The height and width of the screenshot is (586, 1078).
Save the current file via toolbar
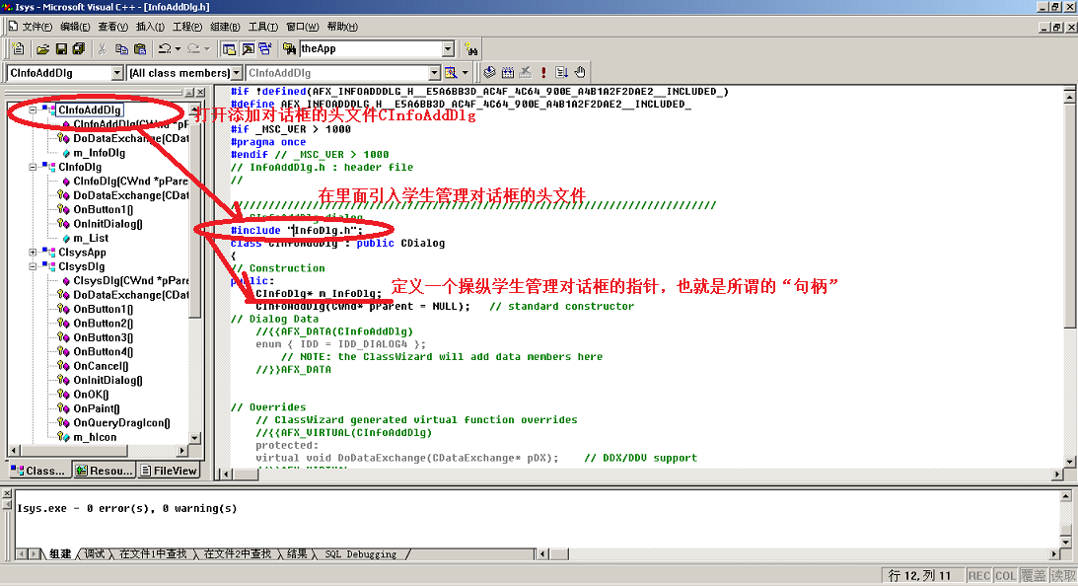coord(61,49)
